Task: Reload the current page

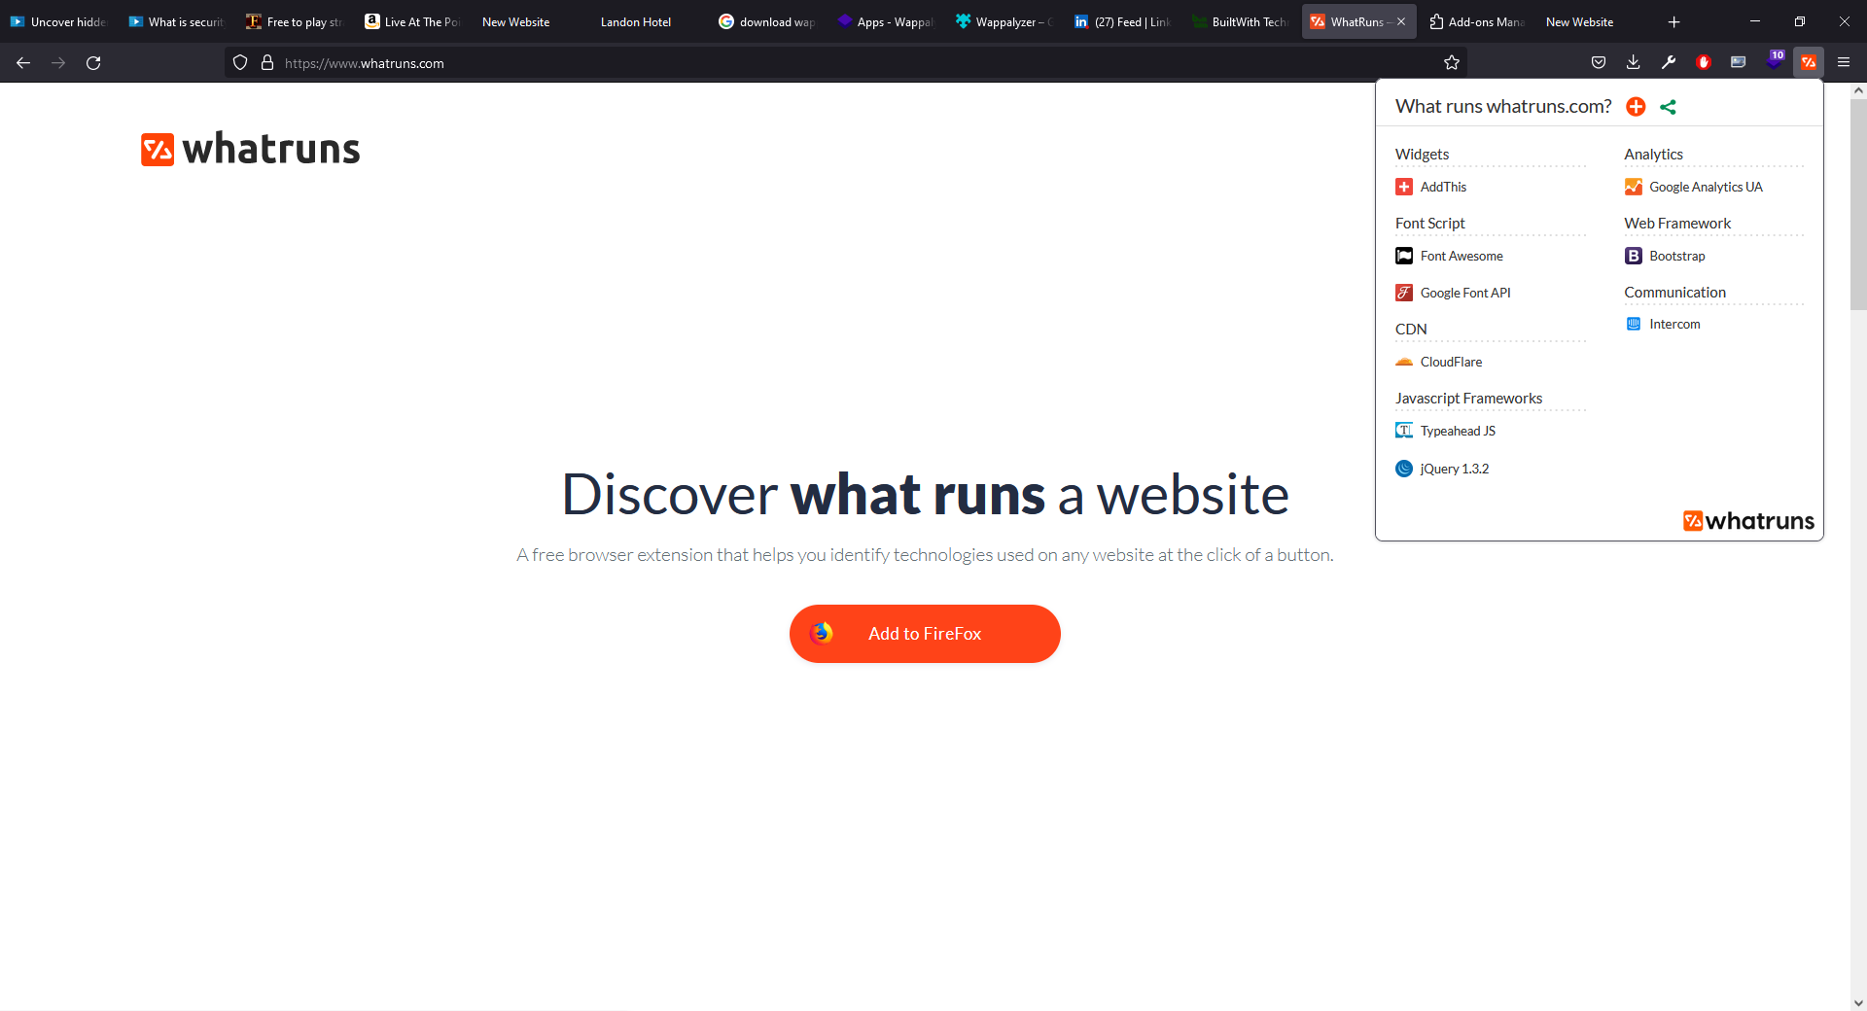Action: tap(93, 63)
